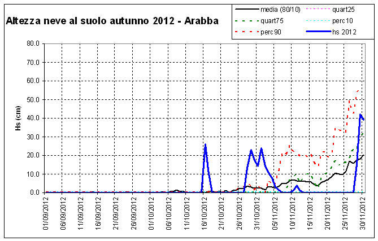Click the 'hs 2012' legend label

345,32
